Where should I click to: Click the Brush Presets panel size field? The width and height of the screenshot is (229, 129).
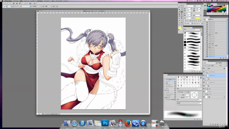[197, 29]
